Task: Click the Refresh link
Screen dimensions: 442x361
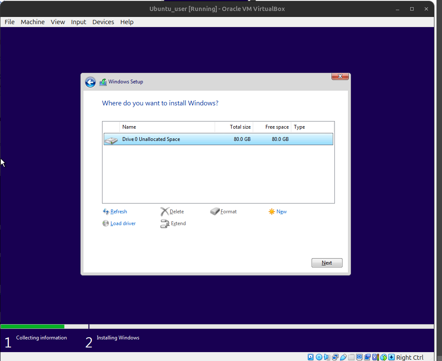Action: click(119, 212)
